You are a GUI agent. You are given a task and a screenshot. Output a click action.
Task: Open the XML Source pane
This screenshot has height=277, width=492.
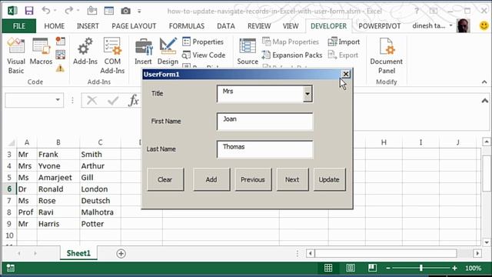click(x=248, y=52)
